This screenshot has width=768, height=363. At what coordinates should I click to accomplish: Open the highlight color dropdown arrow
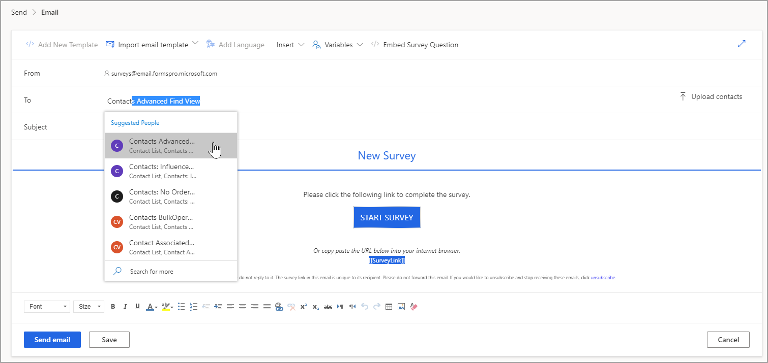point(172,307)
